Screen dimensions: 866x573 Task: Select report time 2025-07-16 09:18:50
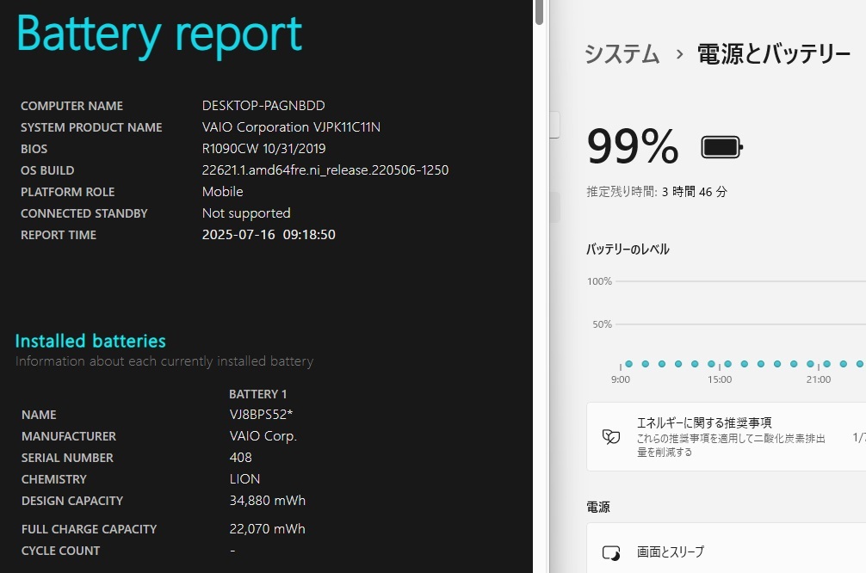[269, 235]
